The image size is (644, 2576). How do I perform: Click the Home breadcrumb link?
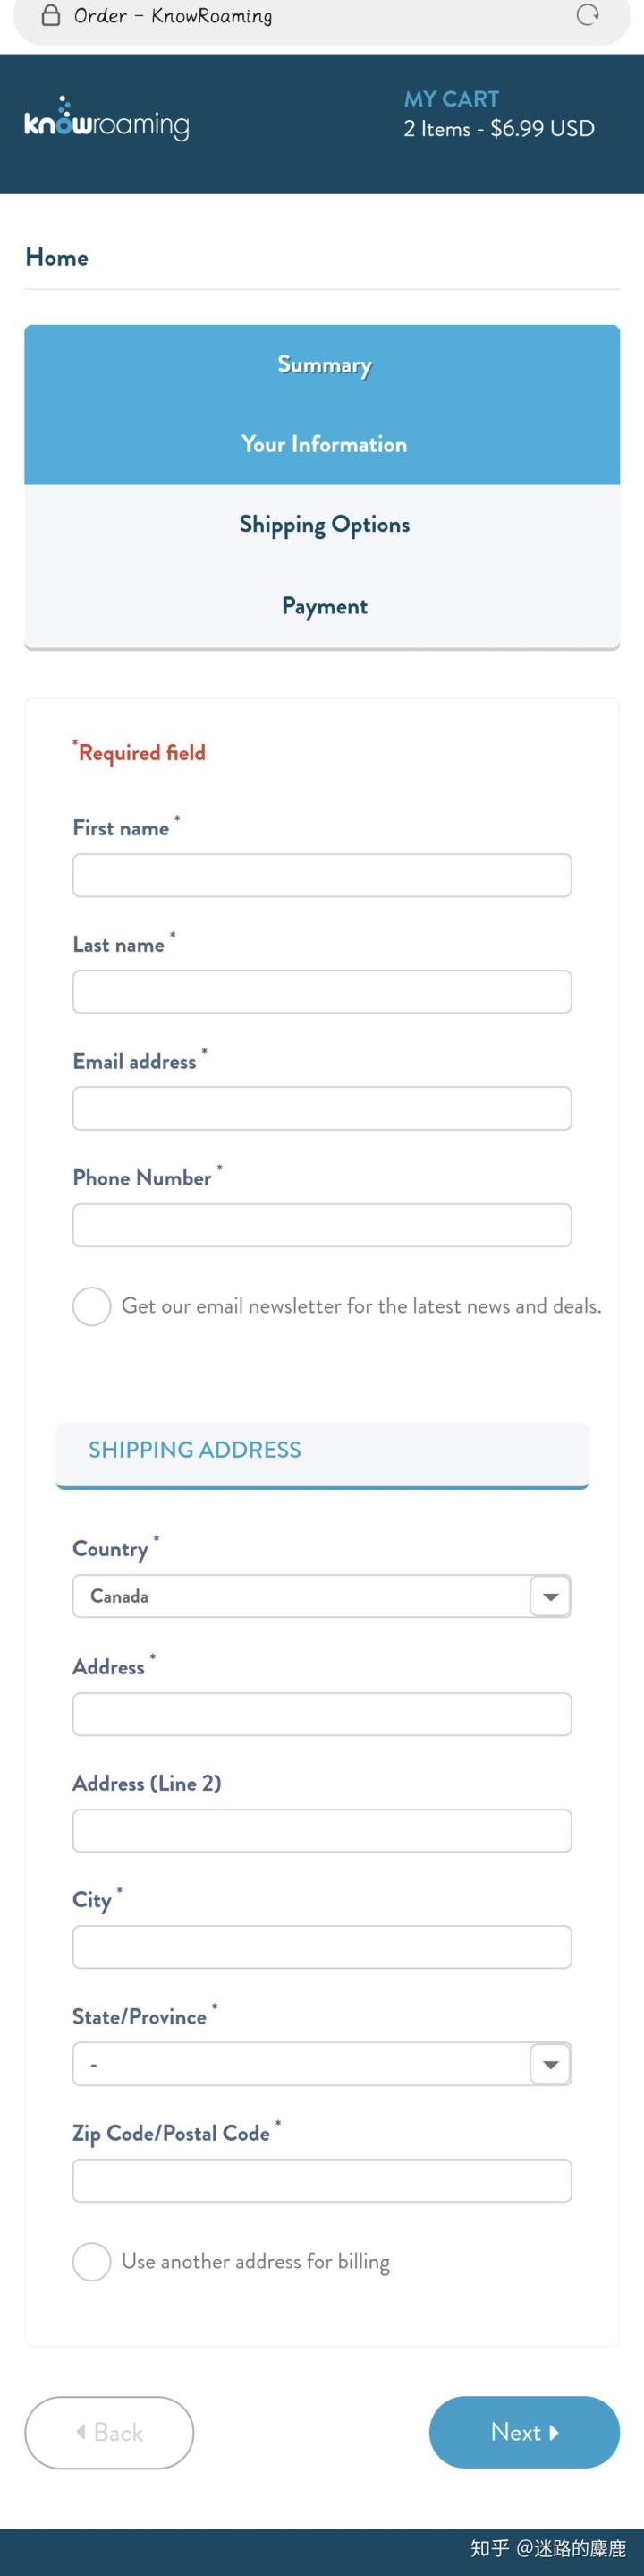57,258
